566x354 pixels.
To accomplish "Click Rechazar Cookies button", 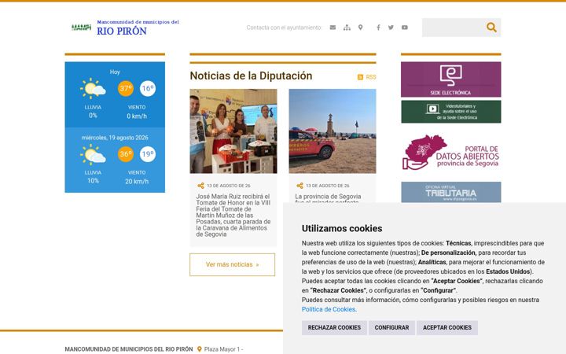I will [x=334, y=327].
